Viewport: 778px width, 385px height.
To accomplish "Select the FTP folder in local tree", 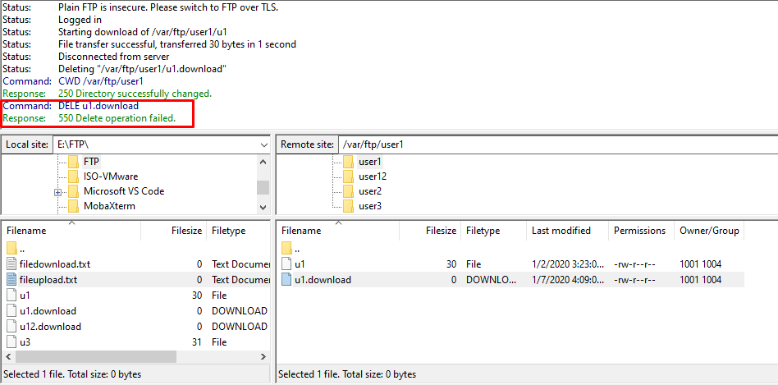I will [x=91, y=161].
